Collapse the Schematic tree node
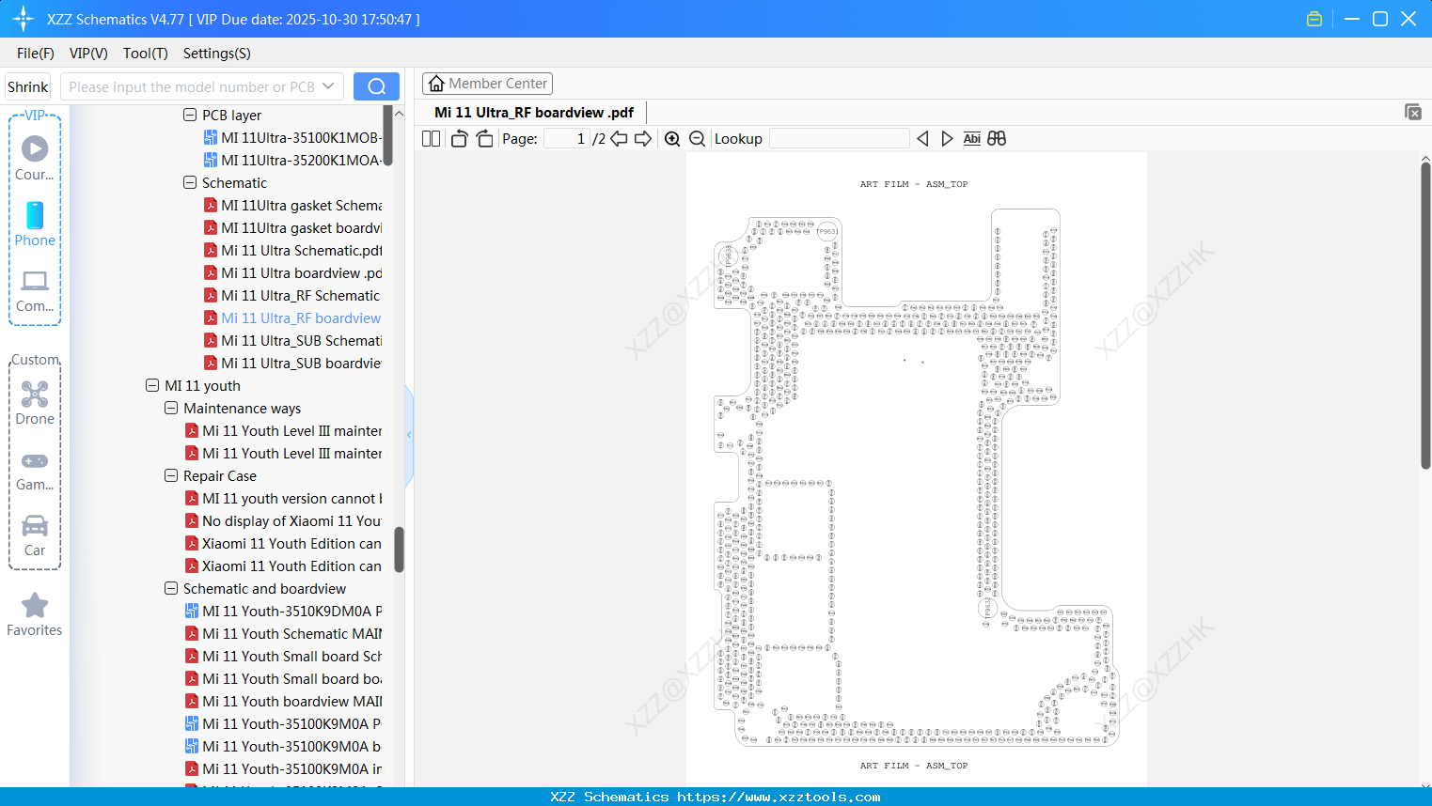1432x806 pixels. pos(188,182)
